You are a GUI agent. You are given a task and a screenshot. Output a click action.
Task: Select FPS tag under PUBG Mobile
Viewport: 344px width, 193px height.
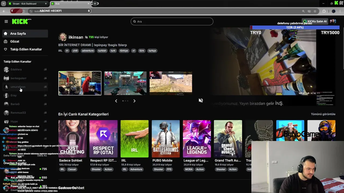[169, 169]
